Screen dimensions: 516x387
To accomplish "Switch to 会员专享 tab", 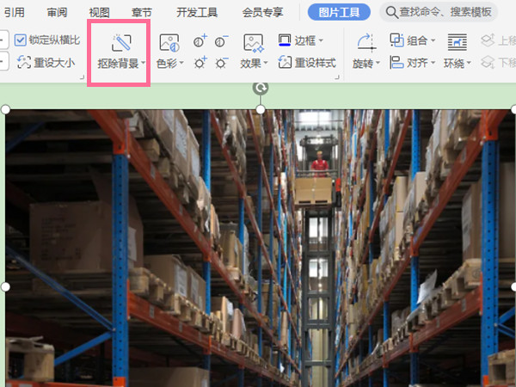I will [x=262, y=13].
